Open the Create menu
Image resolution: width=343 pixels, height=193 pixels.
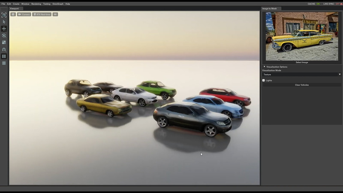16,4
